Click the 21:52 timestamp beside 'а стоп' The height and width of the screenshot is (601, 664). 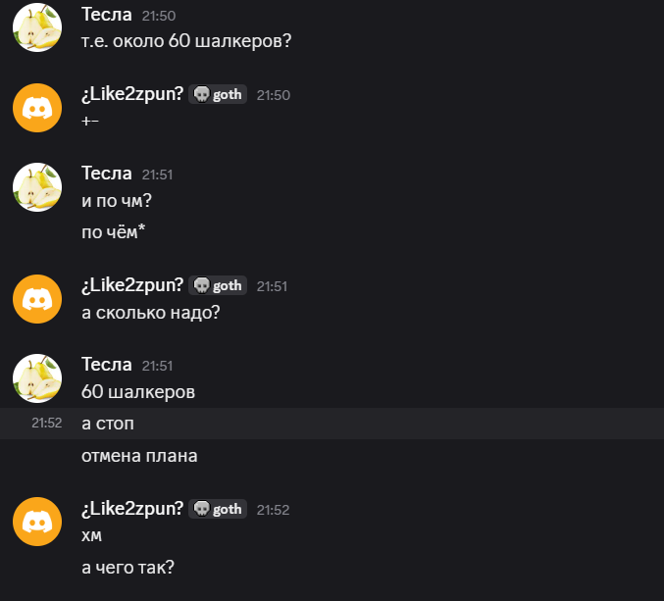pyautogui.click(x=47, y=423)
